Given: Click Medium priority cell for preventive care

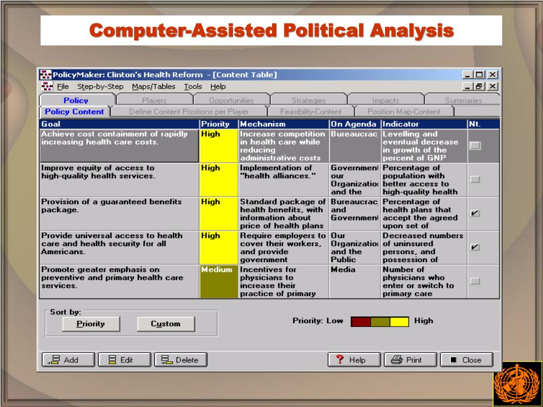Looking at the screenshot, I should (219, 281).
